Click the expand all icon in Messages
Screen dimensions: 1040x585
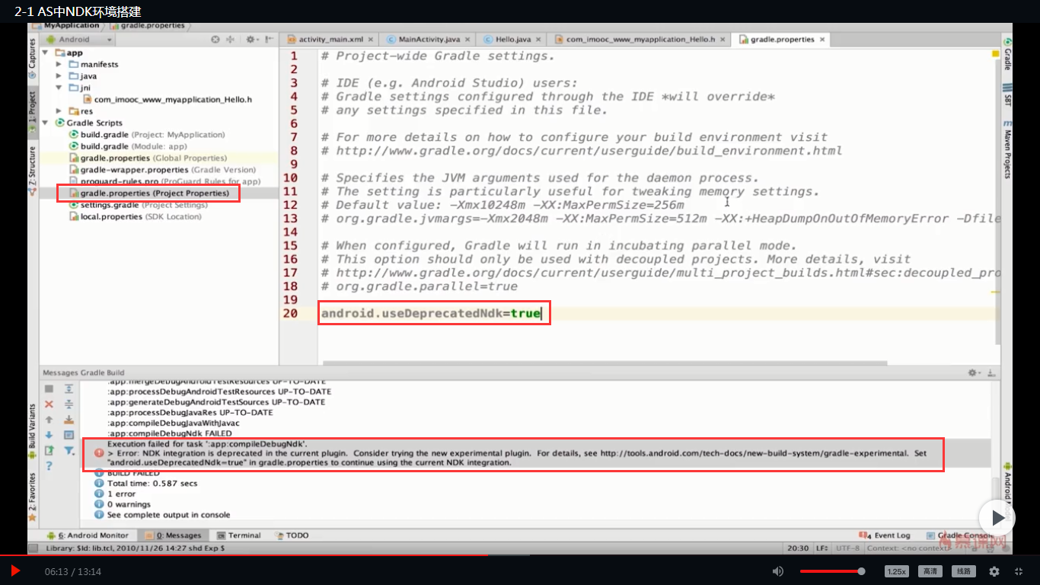69,388
